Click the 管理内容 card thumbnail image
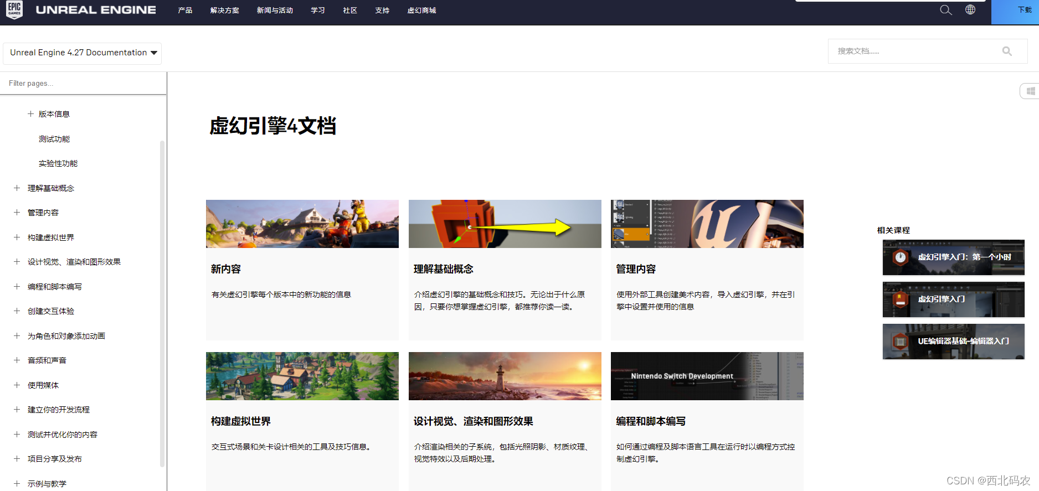Viewport: 1039px width, 491px height. pos(707,224)
